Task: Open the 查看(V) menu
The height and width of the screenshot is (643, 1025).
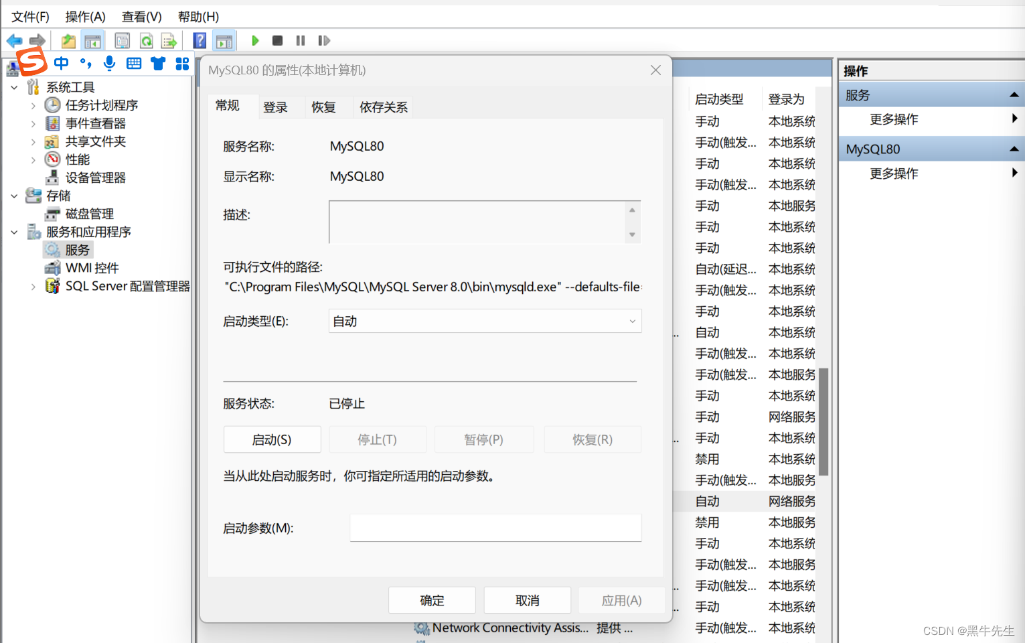Action: (x=141, y=17)
